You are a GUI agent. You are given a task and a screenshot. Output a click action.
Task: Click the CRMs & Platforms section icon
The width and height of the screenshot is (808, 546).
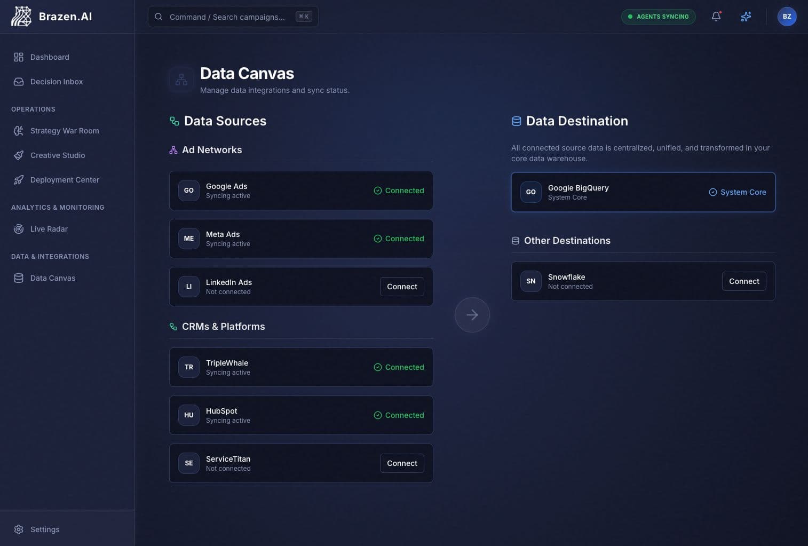pos(173,327)
